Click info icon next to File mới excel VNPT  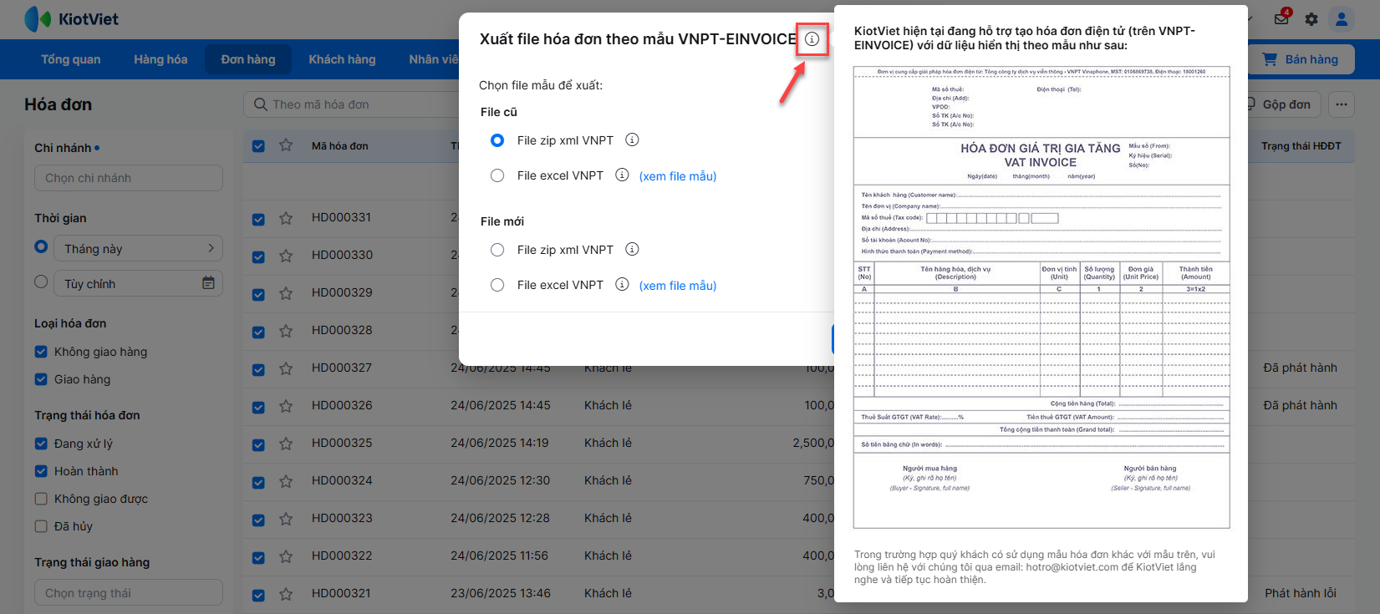(622, 284)
